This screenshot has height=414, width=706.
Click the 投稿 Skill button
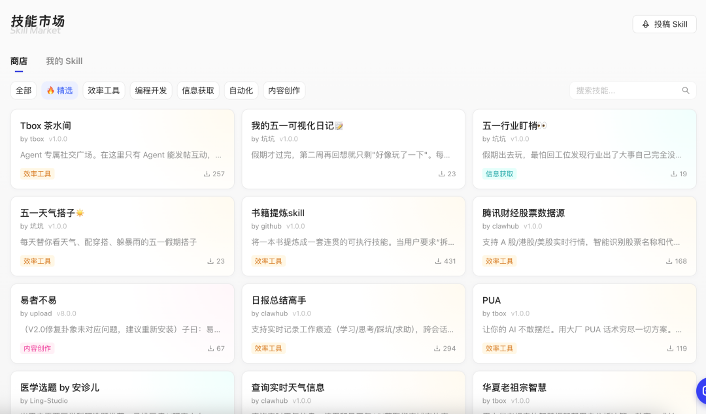(x=664, y=24)
